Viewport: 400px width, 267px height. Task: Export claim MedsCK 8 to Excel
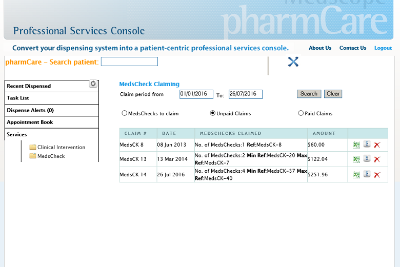click(356, 145)
